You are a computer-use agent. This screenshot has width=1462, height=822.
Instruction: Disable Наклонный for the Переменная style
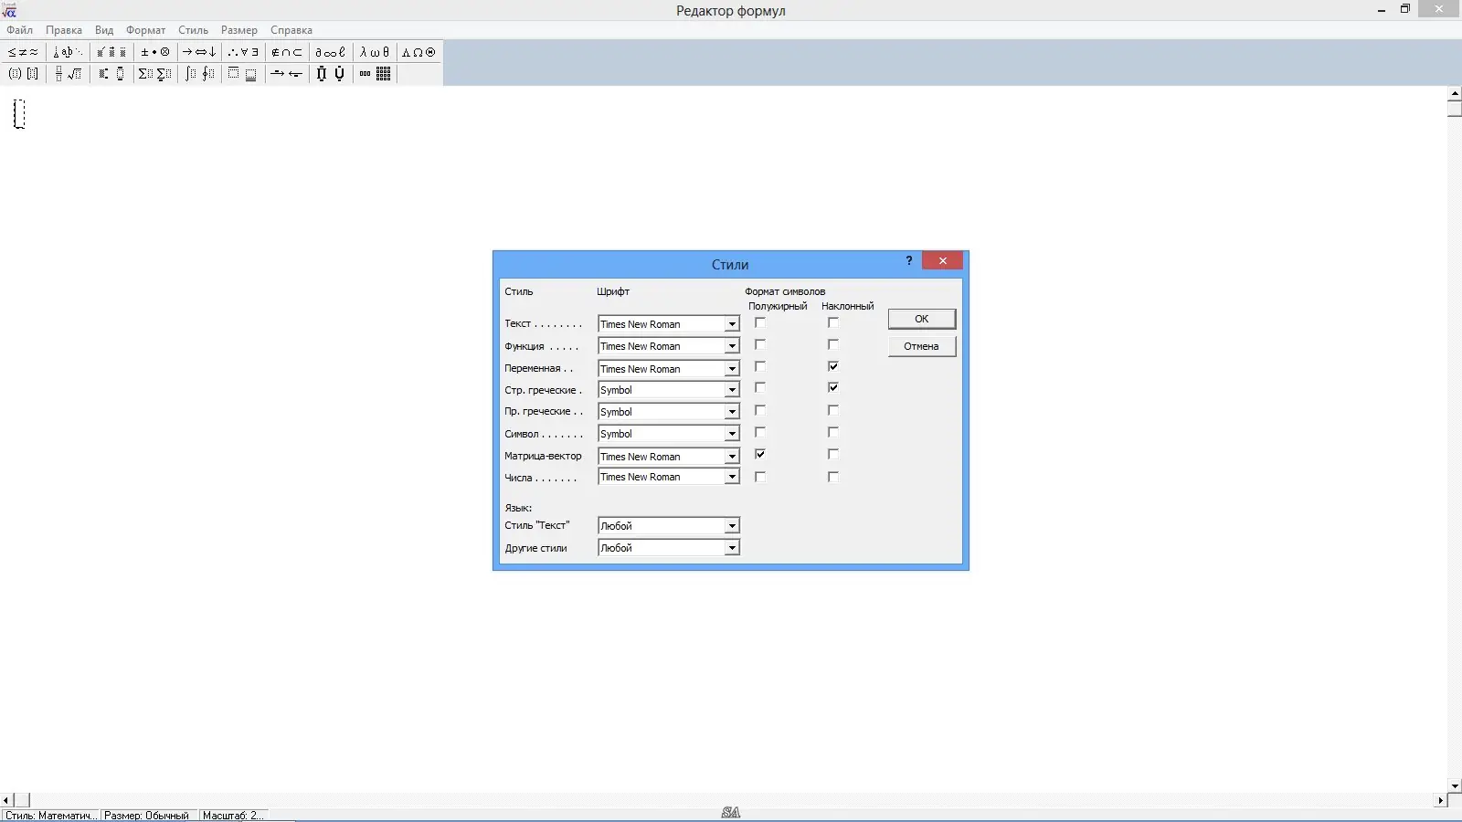834,366
